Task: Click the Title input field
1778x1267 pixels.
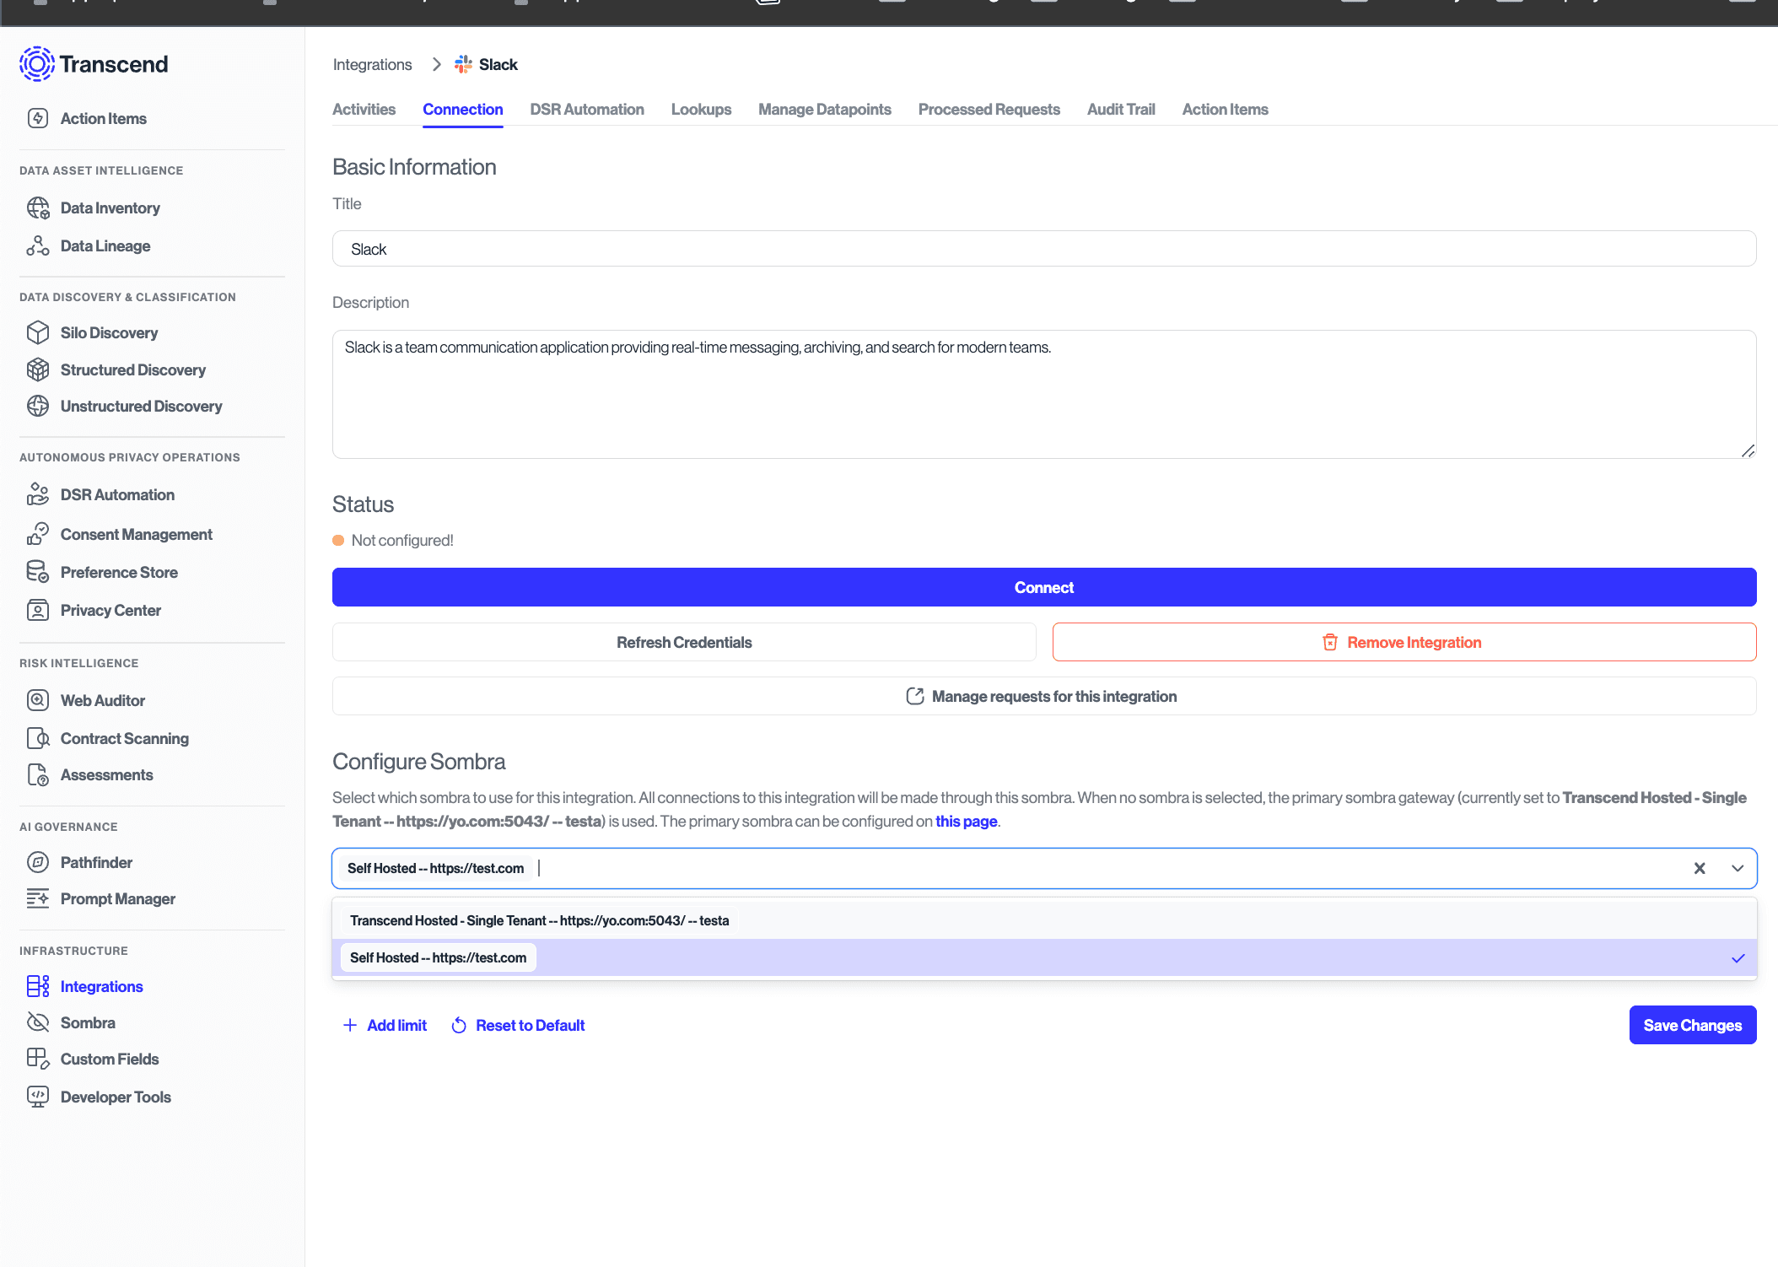Action: pos(1043,248)
